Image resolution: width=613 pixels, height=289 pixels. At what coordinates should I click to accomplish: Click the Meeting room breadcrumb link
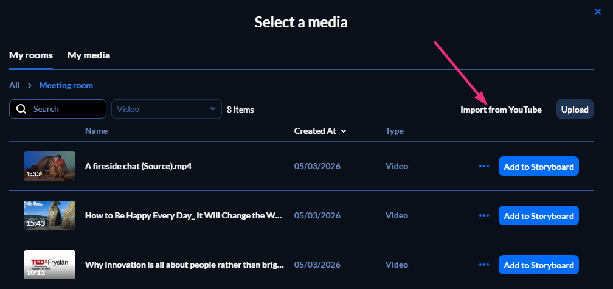66,86
